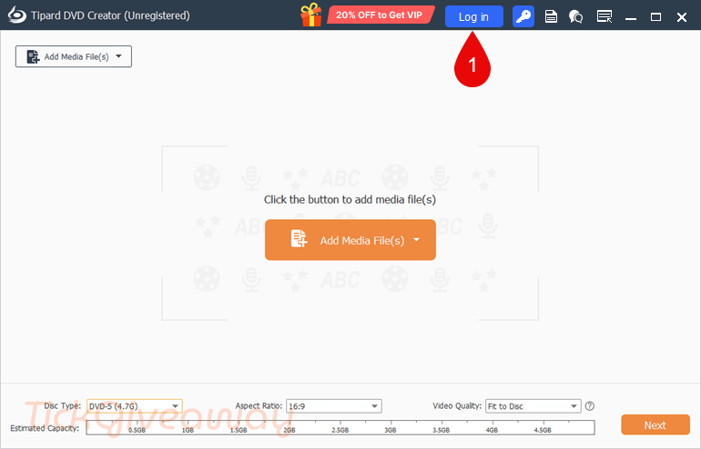The image size is (701, 449).
Task: Open the menu list icon in title bar
Action: [x=604, y=17]
